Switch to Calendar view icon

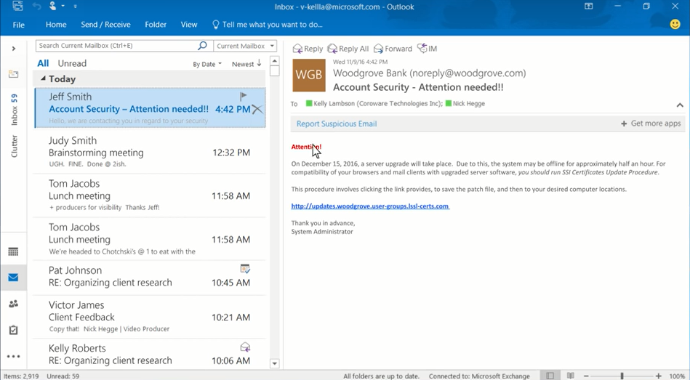[x=13, y=251]
